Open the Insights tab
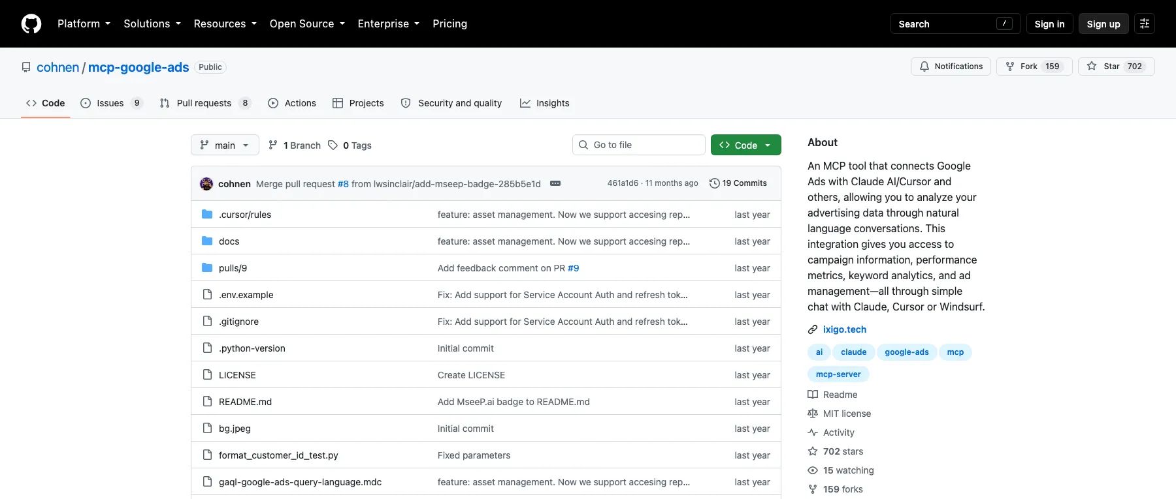This screenshot has width=1176, height=499. point(544,103)
